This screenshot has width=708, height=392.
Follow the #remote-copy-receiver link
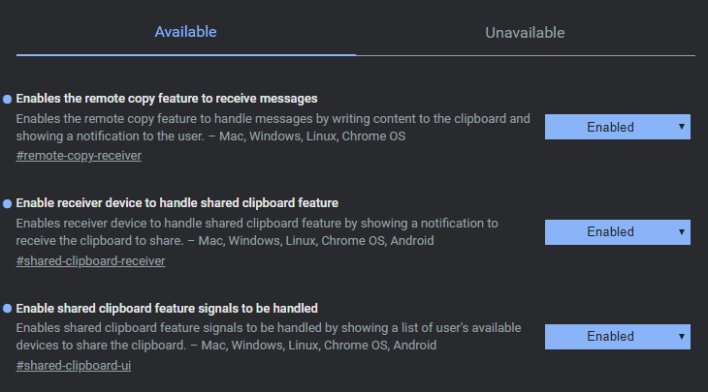coord(80,155)
